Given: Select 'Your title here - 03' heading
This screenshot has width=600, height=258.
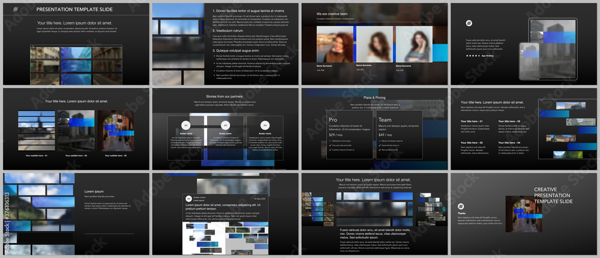Looking at the screenshot, I should coord(472,142).
